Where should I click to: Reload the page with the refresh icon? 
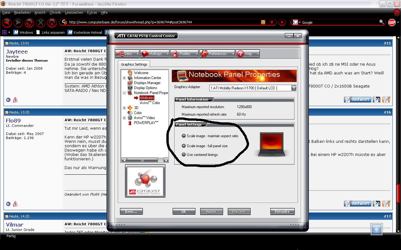(29, 22)
